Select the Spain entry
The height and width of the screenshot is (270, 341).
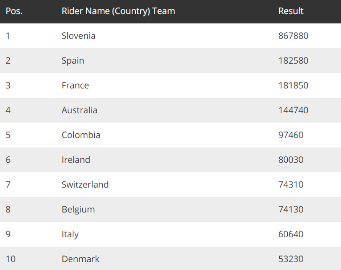pyautogui.click(x=73, y=61)
